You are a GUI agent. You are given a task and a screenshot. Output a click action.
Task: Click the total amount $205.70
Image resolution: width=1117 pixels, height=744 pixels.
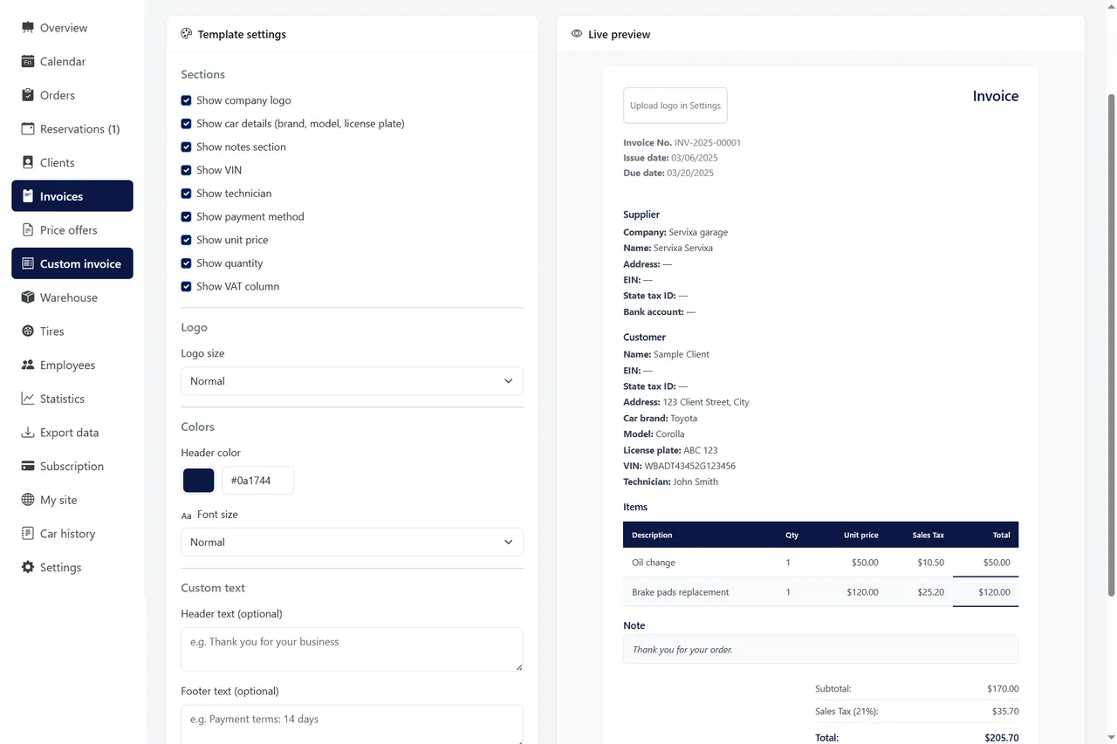pyautogui.click(x=1002, y=738)
